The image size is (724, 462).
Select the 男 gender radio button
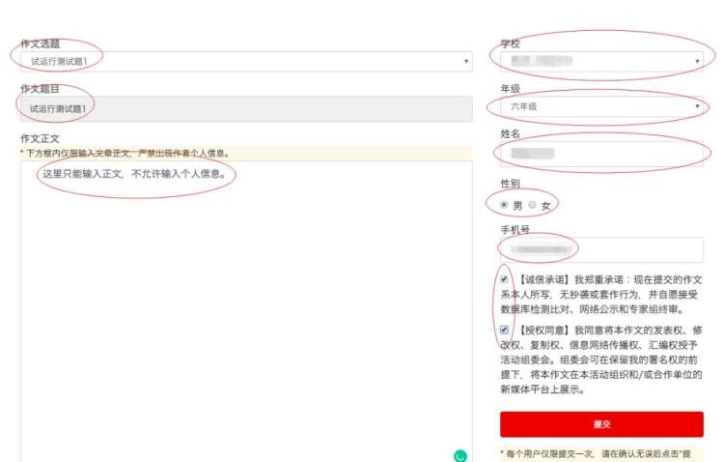(x=504, y=204)
